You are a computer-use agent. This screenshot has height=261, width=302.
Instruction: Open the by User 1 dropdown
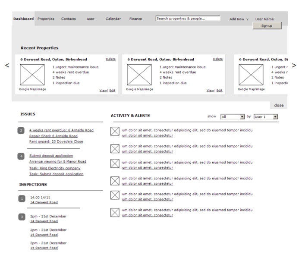point(265,117)
